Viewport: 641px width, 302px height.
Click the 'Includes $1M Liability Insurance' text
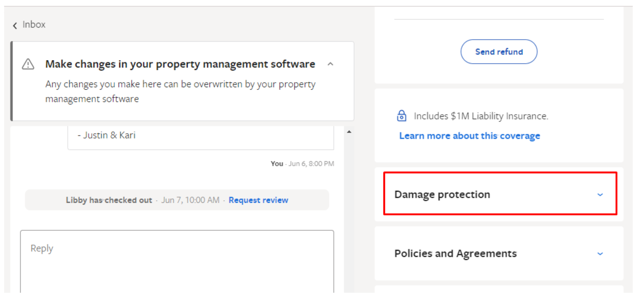point(481,116)
